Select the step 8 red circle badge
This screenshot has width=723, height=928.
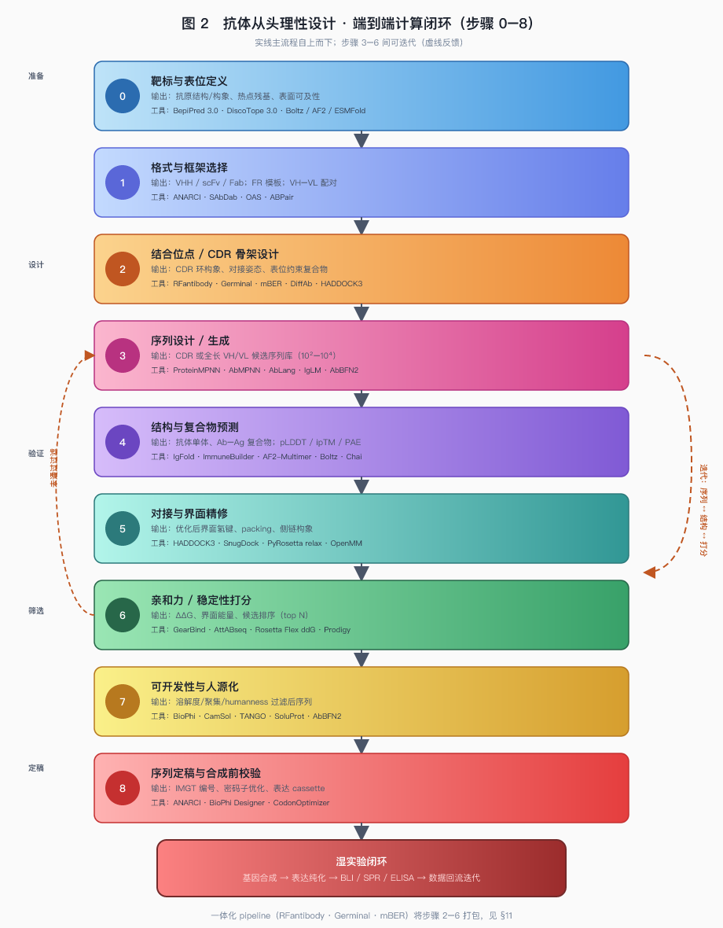[123, 788]
